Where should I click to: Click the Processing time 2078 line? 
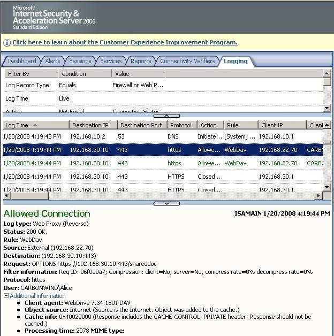click(x=74, y=331)
